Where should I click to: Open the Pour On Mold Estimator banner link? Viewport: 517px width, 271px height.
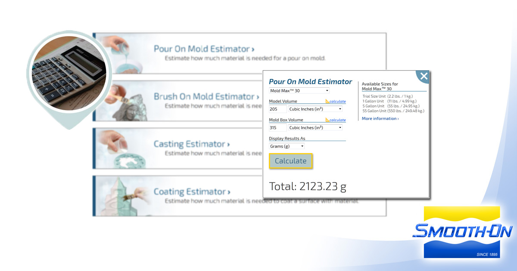[x=204, y=49]
